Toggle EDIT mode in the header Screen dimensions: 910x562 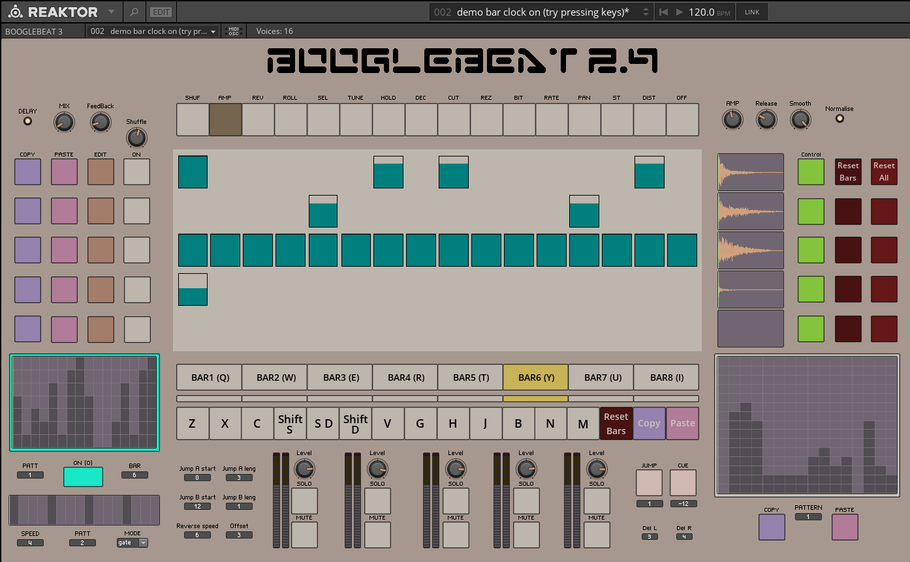click(x=161, y=12)
